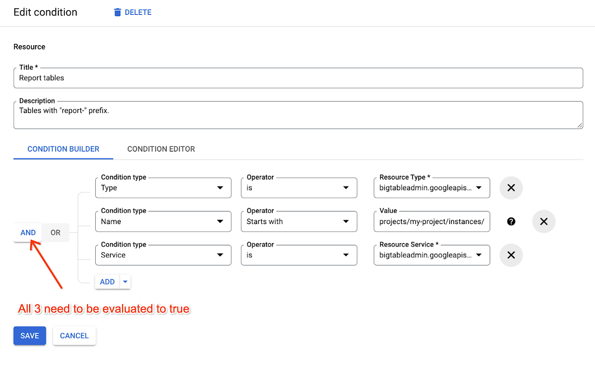The width and height of the screenshot is (595, 366).
Task: Select the AND logical operator
Action: point(28,233)
